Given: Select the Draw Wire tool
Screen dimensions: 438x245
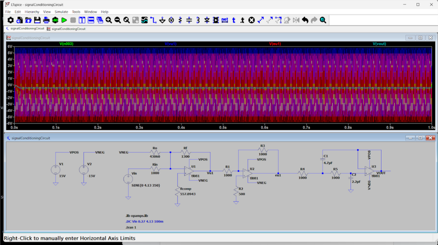Looking at the screenshot, I should [153, 20].
